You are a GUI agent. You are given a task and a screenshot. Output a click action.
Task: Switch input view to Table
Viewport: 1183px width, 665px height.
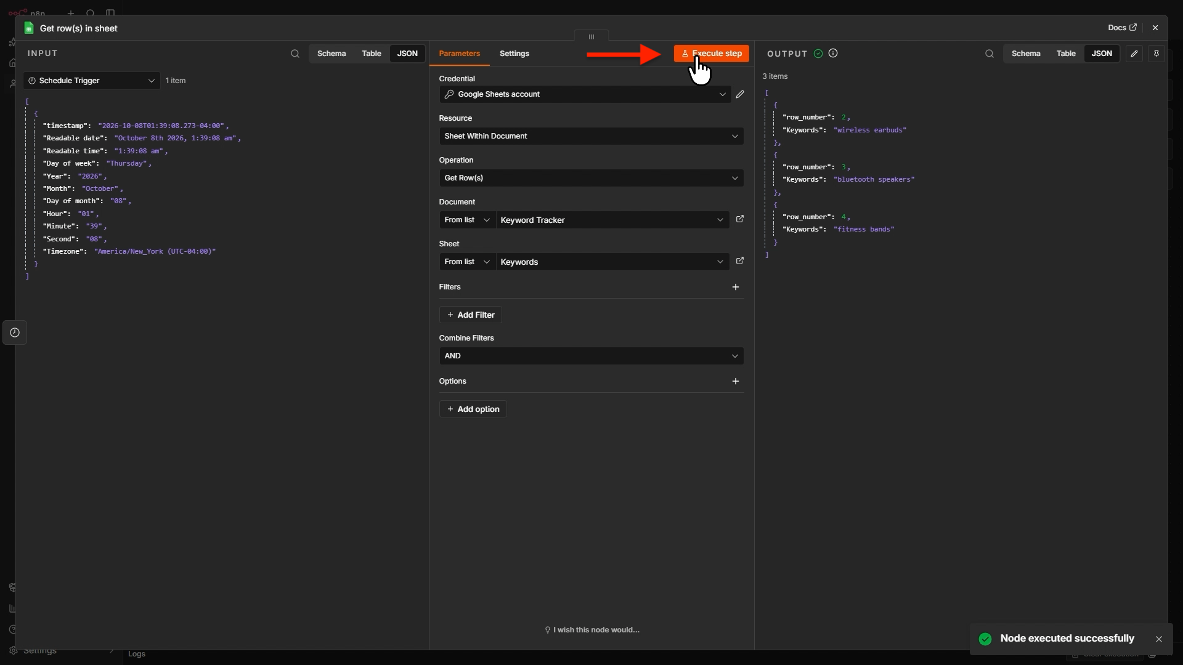(x=372, y=54)
